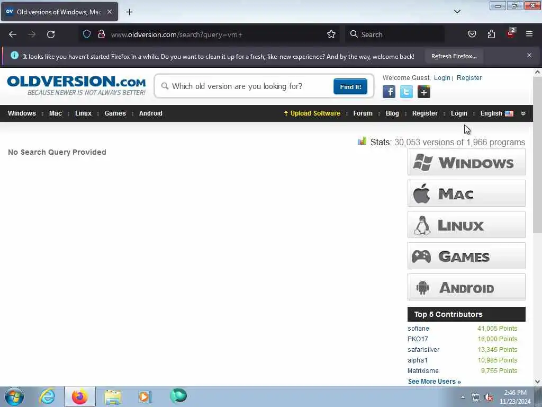This screenshot has width=542, height=407.
Task: Click Login link next to Welcome Guest
Action: [442, 78]
